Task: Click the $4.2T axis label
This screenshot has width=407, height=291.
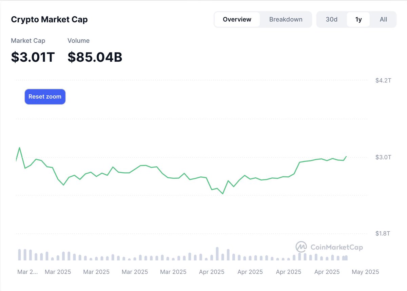Action: pyautogui.click(x=383, y=80)
